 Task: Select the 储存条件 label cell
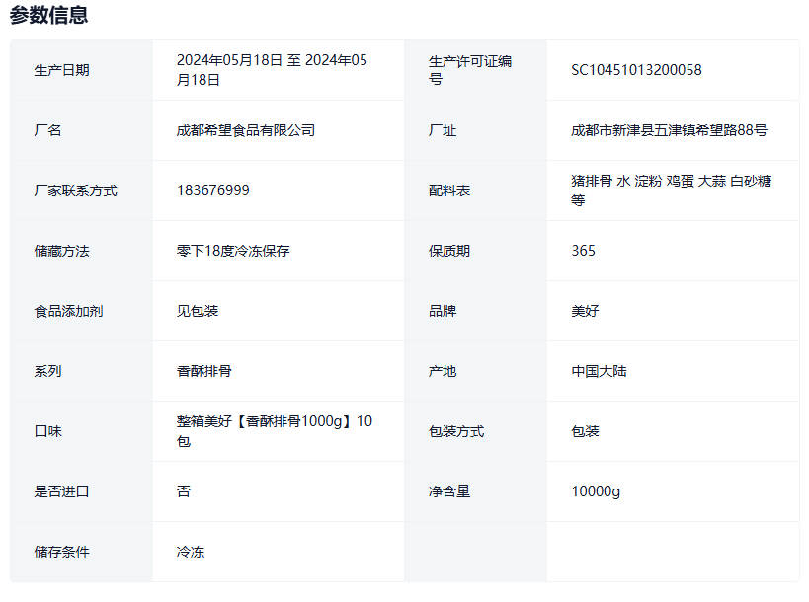point(81,552)
